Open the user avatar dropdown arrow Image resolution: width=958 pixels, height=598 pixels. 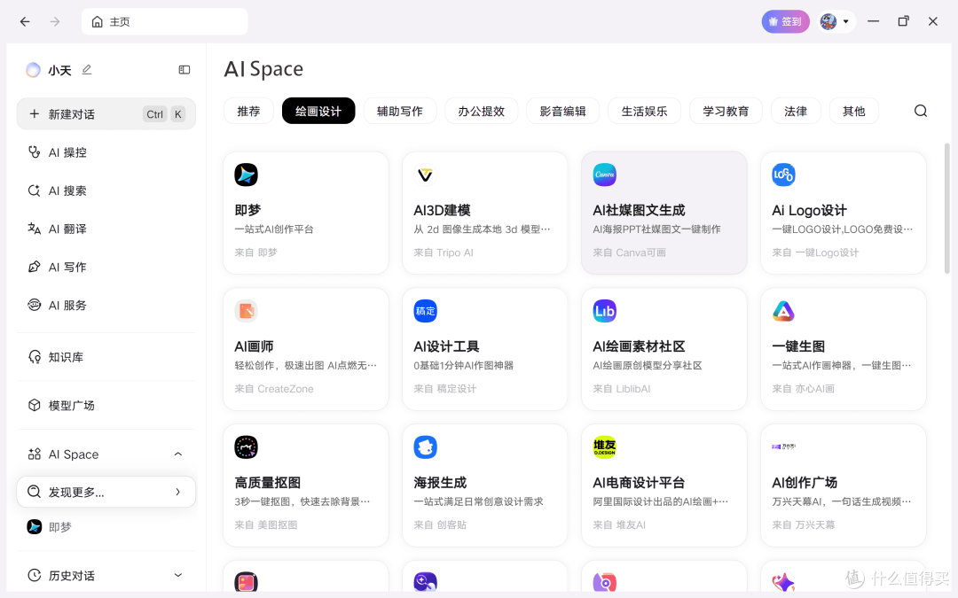(845, 22)
